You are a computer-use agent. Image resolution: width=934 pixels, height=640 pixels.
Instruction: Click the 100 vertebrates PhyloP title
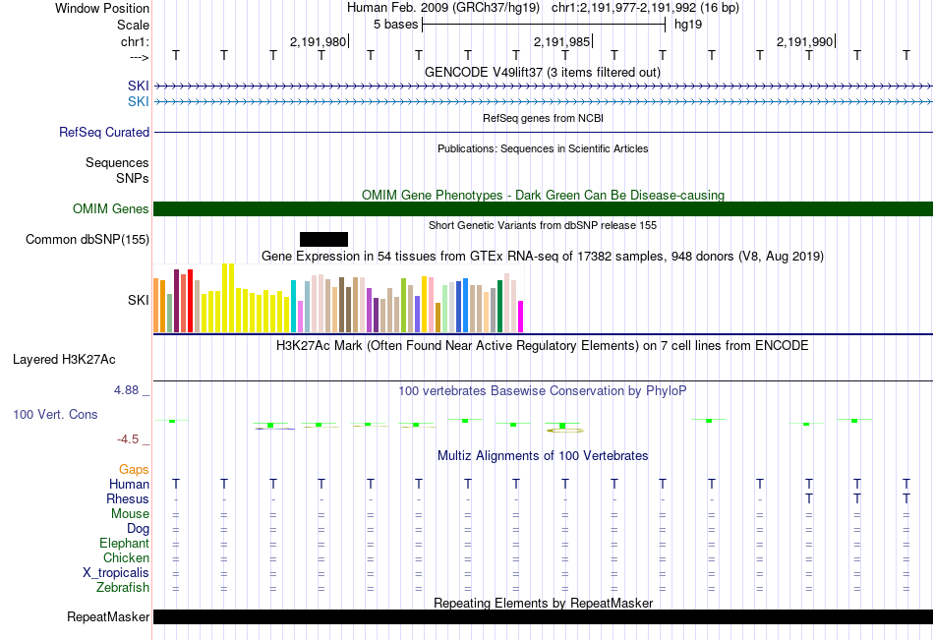(542, 391)
